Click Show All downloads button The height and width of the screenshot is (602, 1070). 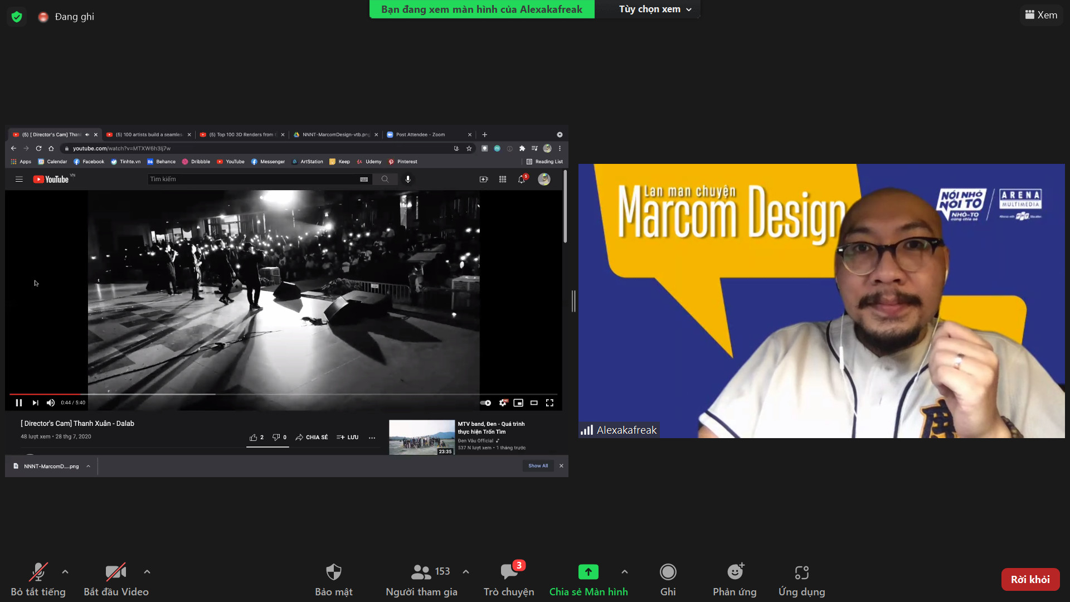(538, 466)
